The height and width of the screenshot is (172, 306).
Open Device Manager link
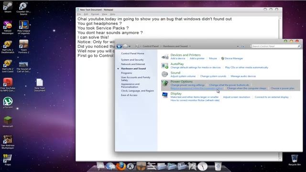point(234,58)
